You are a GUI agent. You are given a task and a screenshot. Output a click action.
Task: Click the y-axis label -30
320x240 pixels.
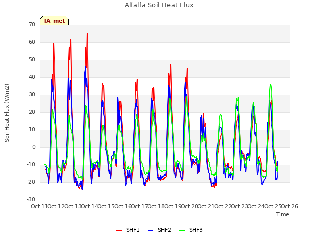pyautogui.click(x=31, y=200)
